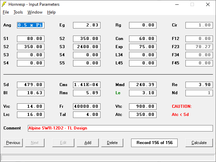This screenshot has width=216, height=162.
Task: Select the Re field showing 3.90
Action: (199, 85)
